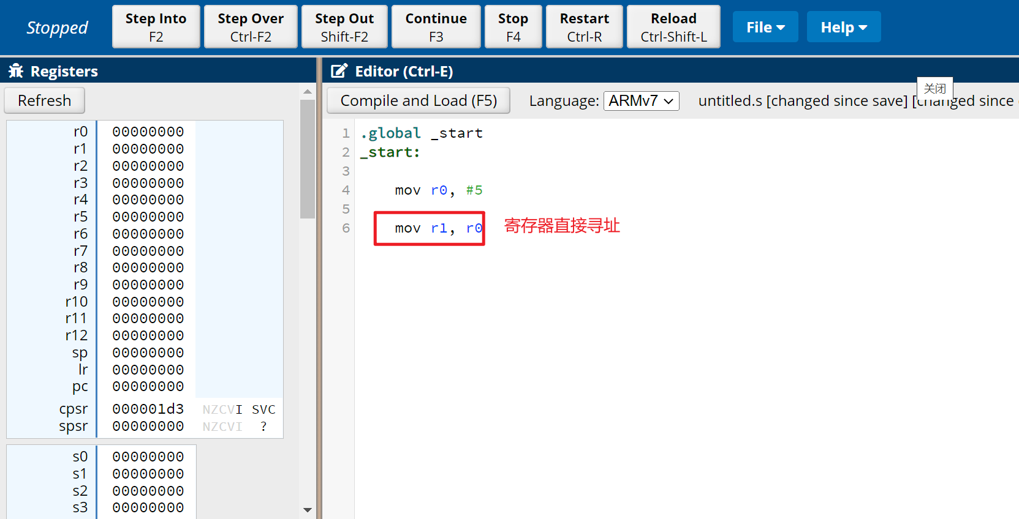This screenshot has height=519, width=1019.
Task: Click the registers scrollbar down arrow
Action: (x=308, y=510)
